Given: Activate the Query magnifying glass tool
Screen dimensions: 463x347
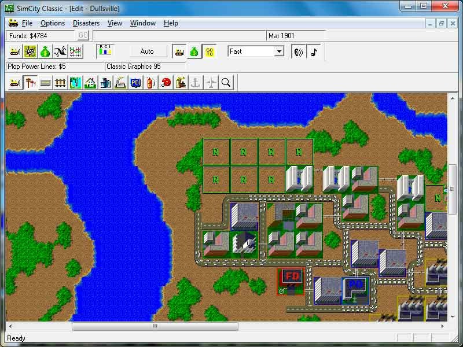Looking at the screenshot, I should pyautogui.click(x=226, y=83).
